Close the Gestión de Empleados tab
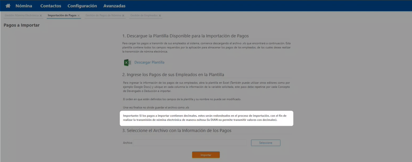412x162 pixels. [160, 16]
